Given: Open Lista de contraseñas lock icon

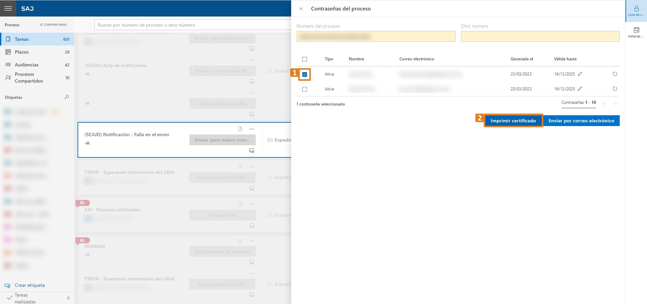Looking at the screenshot, I should point(636,11).
